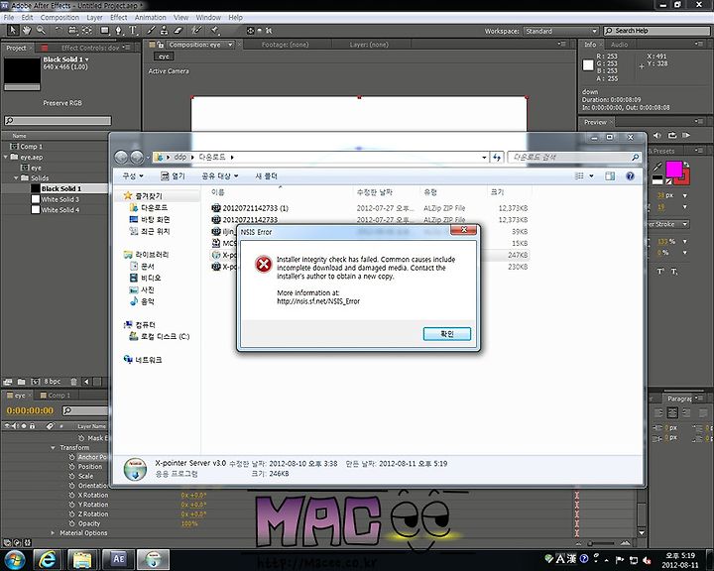Select the Selection arrow tool in After Effects
Viewport: 714px width, 571px height.
[12, 30]
